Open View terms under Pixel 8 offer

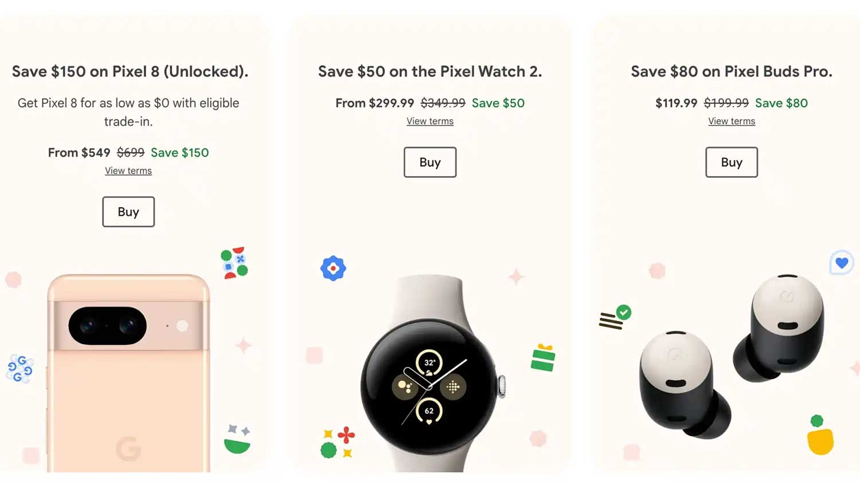pos(128,171)
